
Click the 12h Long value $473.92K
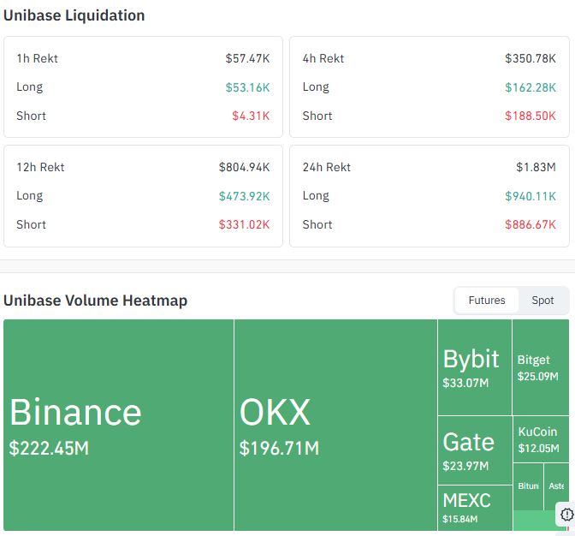coord(244,196)
